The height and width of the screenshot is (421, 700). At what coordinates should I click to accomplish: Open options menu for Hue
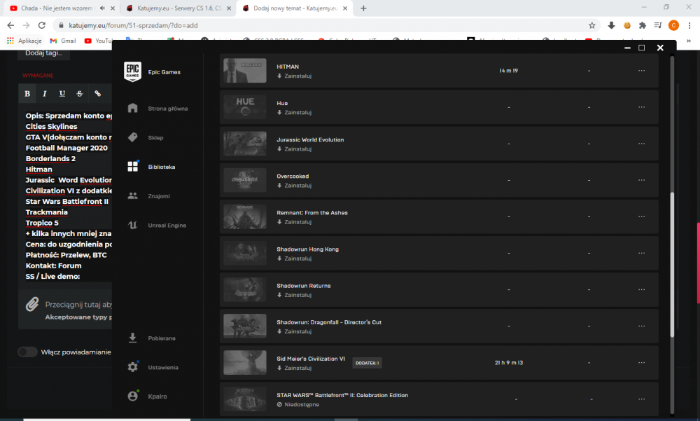(x=641, y=107)
